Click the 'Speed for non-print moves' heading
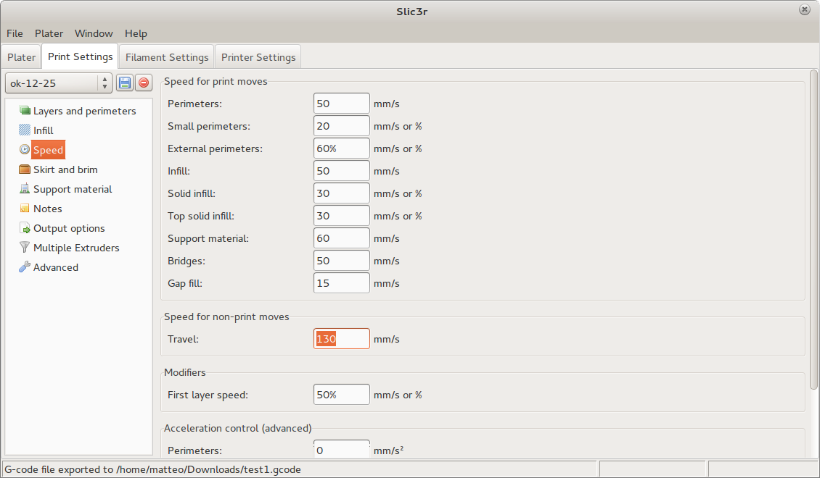820x478 pixels. [x=226, y=316]
